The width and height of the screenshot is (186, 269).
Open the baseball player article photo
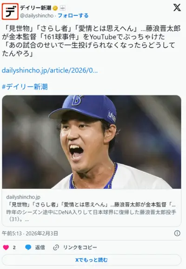point(92,142)
